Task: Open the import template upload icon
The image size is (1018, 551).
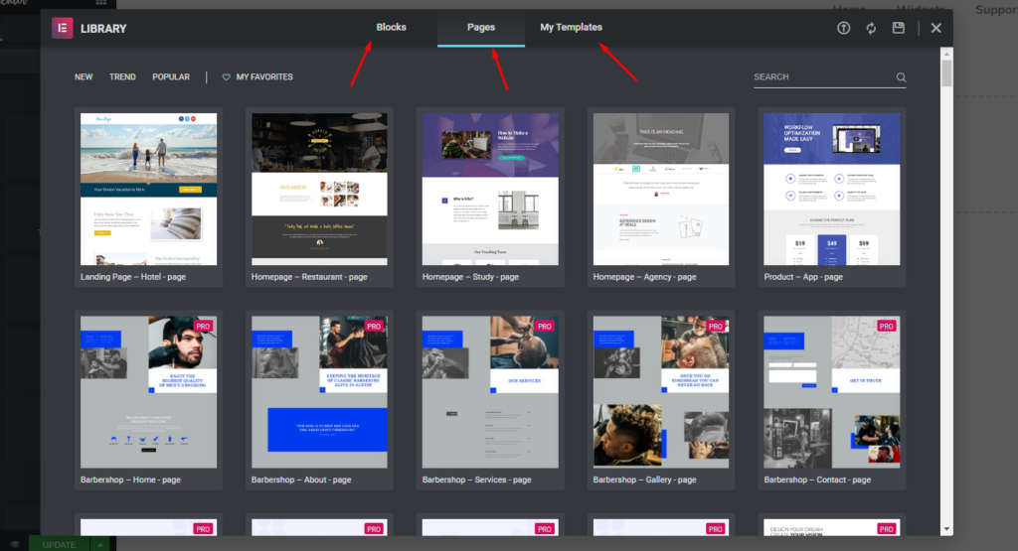Action: click(843, 28)
